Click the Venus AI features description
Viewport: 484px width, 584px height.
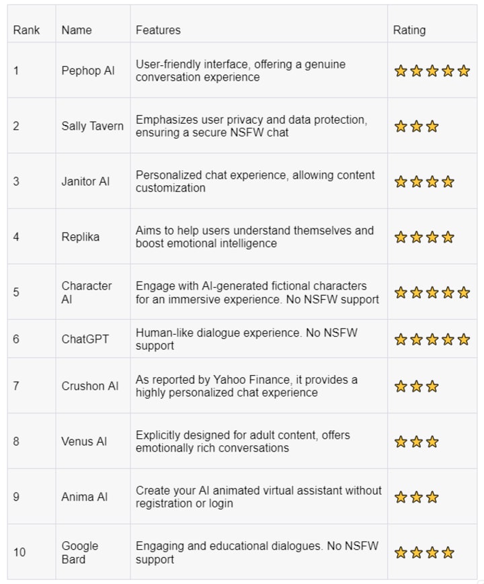tap(243, 442)
